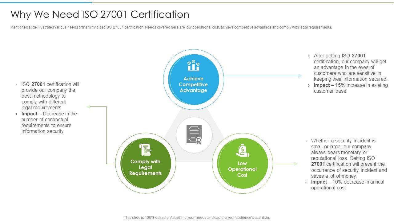The width and height of the screenshot is (394, 221).
Task: Select the "Achieve Competitive Advantage" label
Action: [x=193, y=84]
